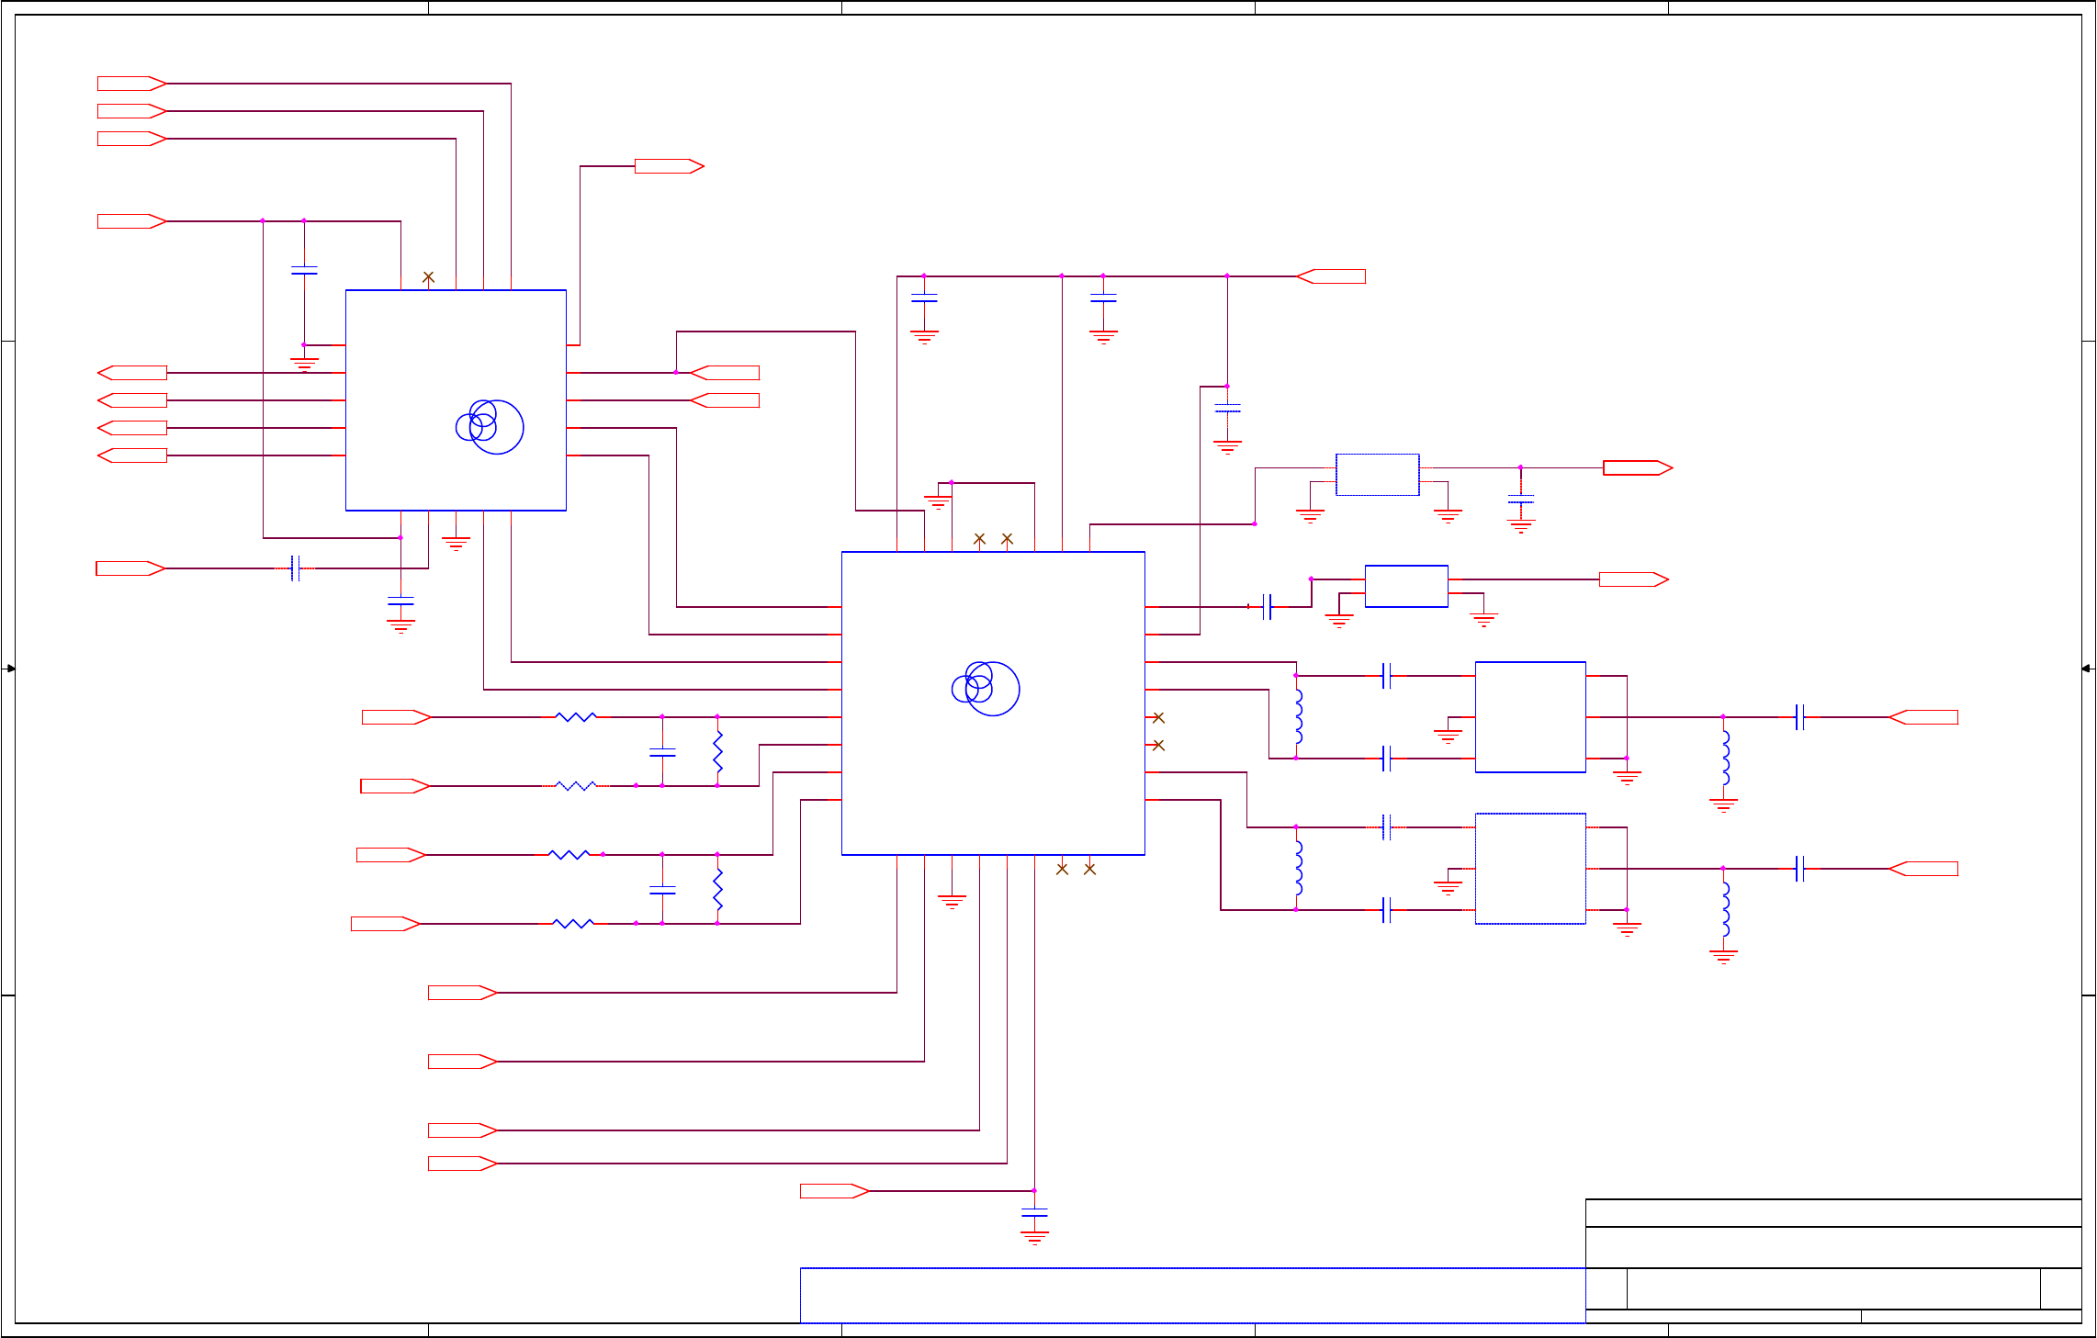Click the blue dashed note box beside the title block
The height and width of the screenshot is (1338, 2097).
[x=1192, y=1296]
